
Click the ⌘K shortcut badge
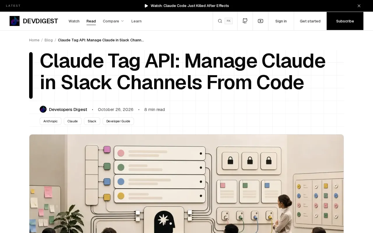228,21
